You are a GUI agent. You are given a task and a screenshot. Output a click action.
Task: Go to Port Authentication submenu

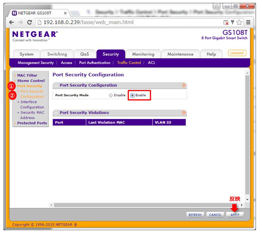[x=95, y=63]
